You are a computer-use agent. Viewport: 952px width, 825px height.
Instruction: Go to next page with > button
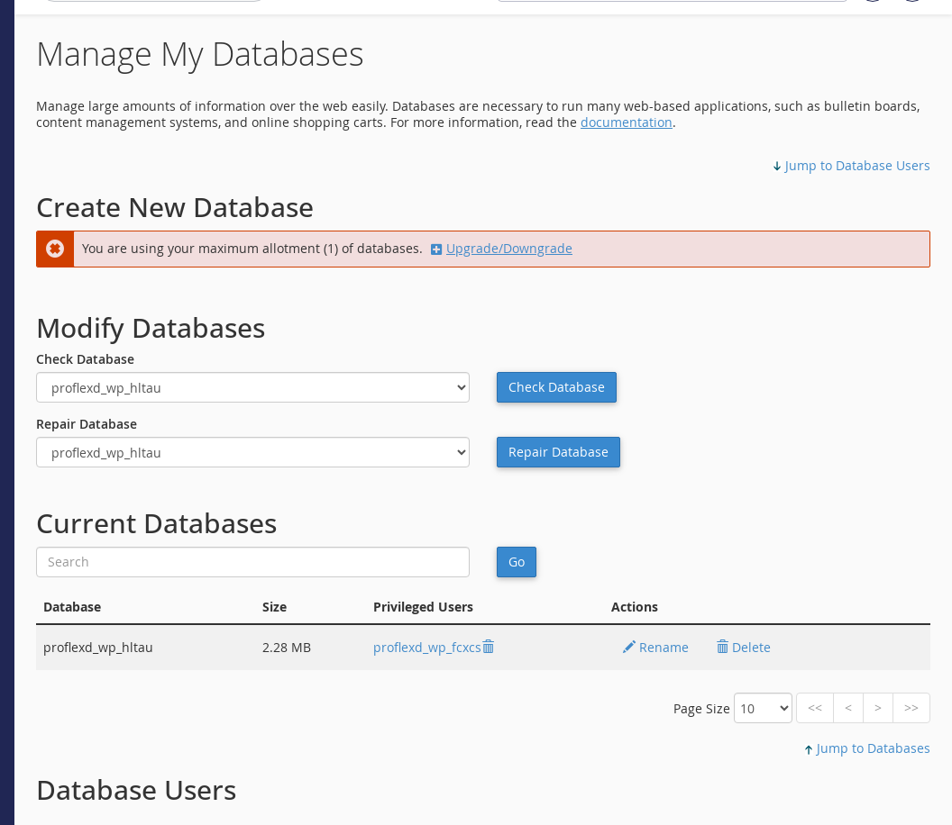(878, 708)
